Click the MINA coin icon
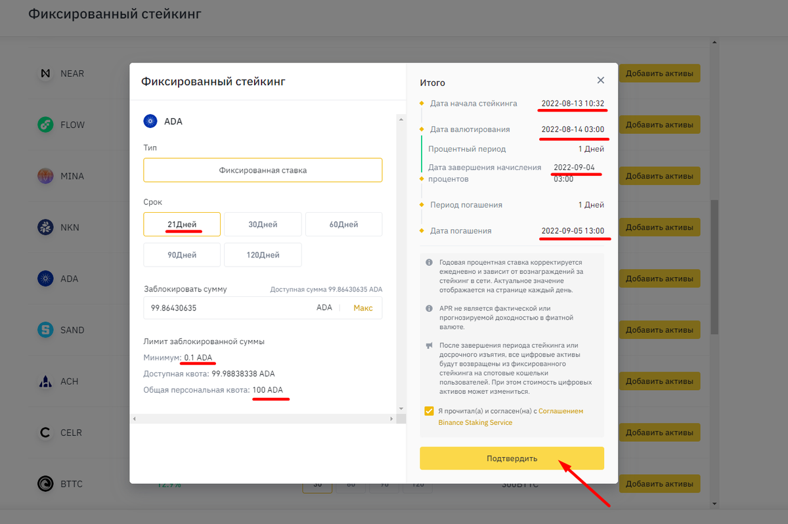788x524 pixels. (x=45, y=176)
